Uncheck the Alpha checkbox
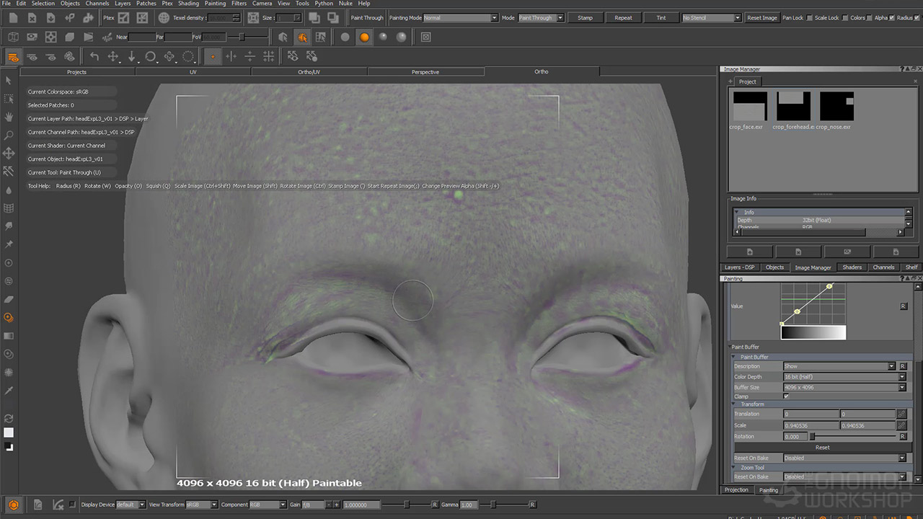The height and width of the screenshot is (519, 923). [x=892, y=18]
